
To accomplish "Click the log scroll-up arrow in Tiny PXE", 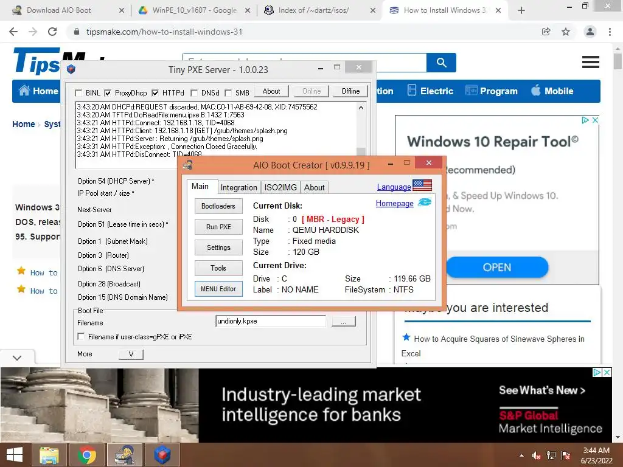I will point(361,108).
